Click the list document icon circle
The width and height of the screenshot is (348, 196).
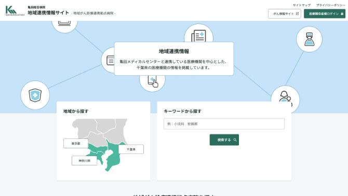pyautogui.click(x=108, y=60)
